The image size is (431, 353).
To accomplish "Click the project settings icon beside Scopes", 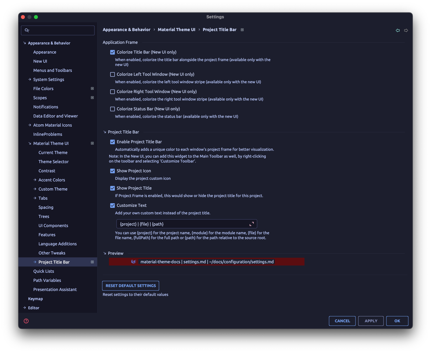I will [x=92, y=98].
